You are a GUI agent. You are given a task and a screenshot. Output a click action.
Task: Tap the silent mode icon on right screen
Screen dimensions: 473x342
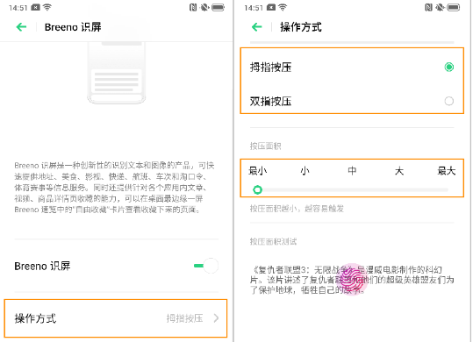pyautogui.click(x=440, y=7)
